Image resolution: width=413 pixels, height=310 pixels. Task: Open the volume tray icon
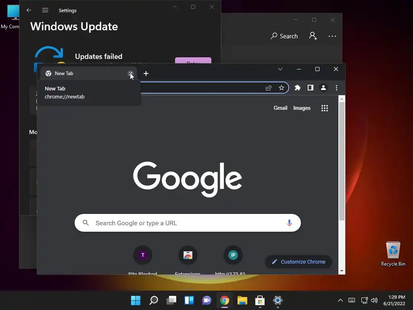click(374, 300)
